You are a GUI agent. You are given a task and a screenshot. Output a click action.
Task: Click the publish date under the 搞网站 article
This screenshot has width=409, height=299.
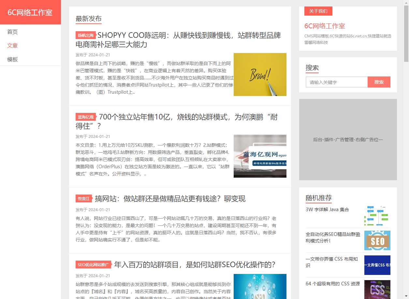pos(93,210)
